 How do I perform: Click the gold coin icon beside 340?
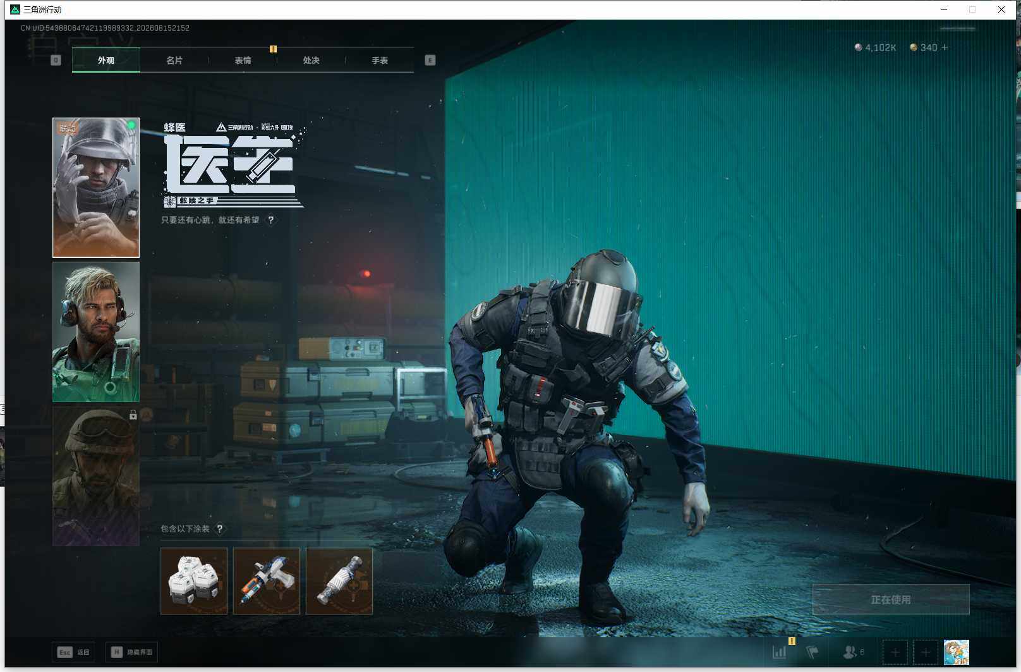(x=914, y=47)
